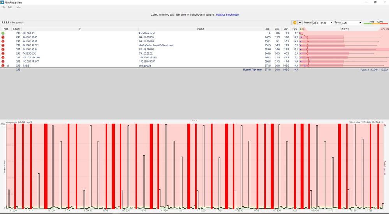
Task: Click the Avg column header
Action: click(x=267, y=29)
